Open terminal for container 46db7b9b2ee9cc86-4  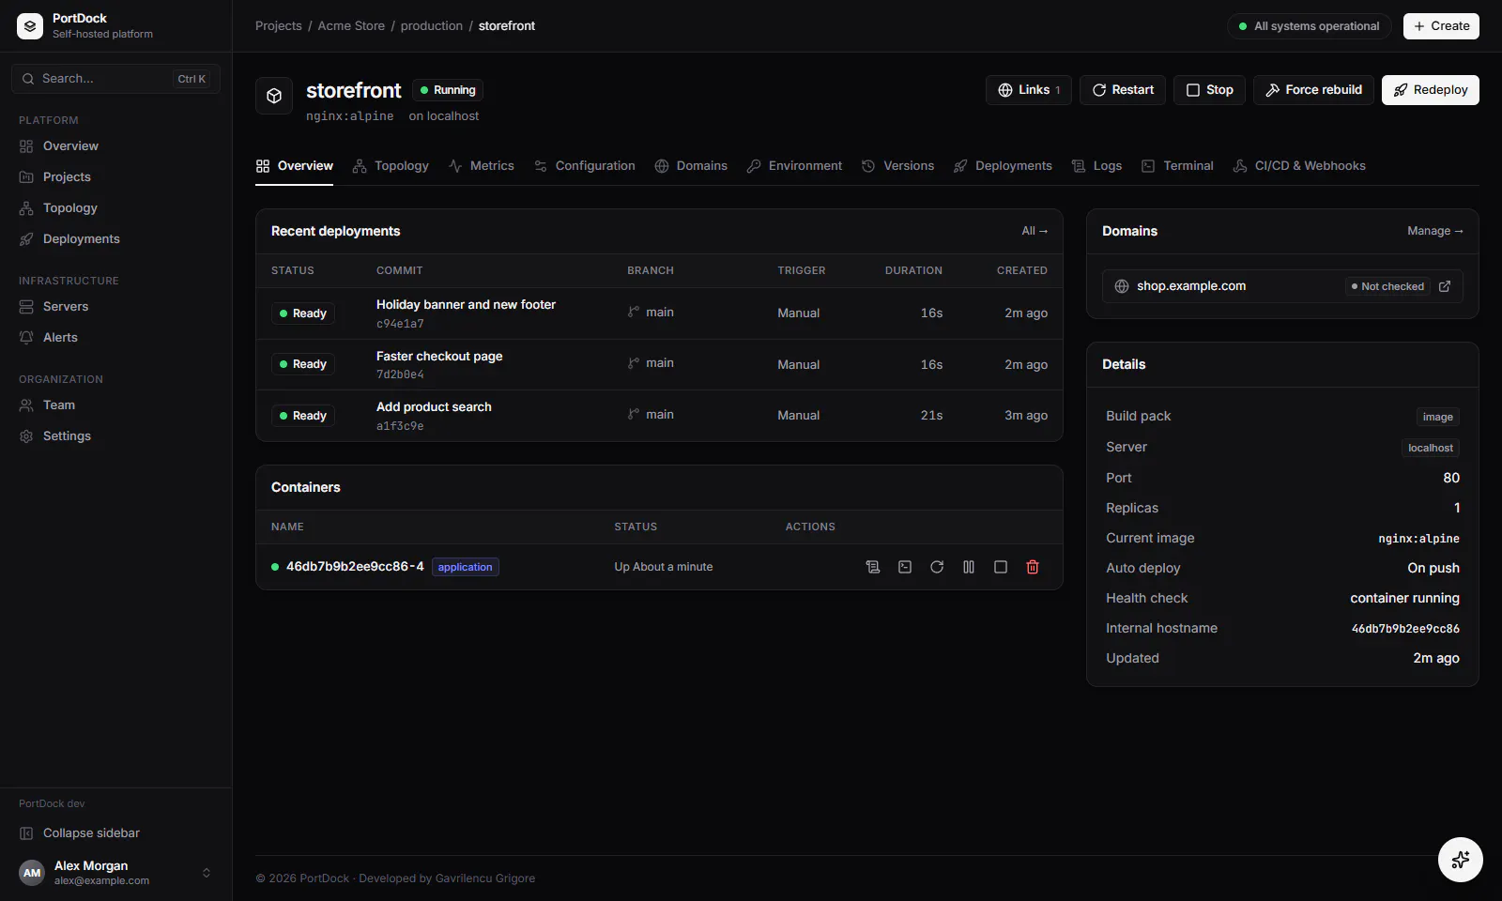905,567
